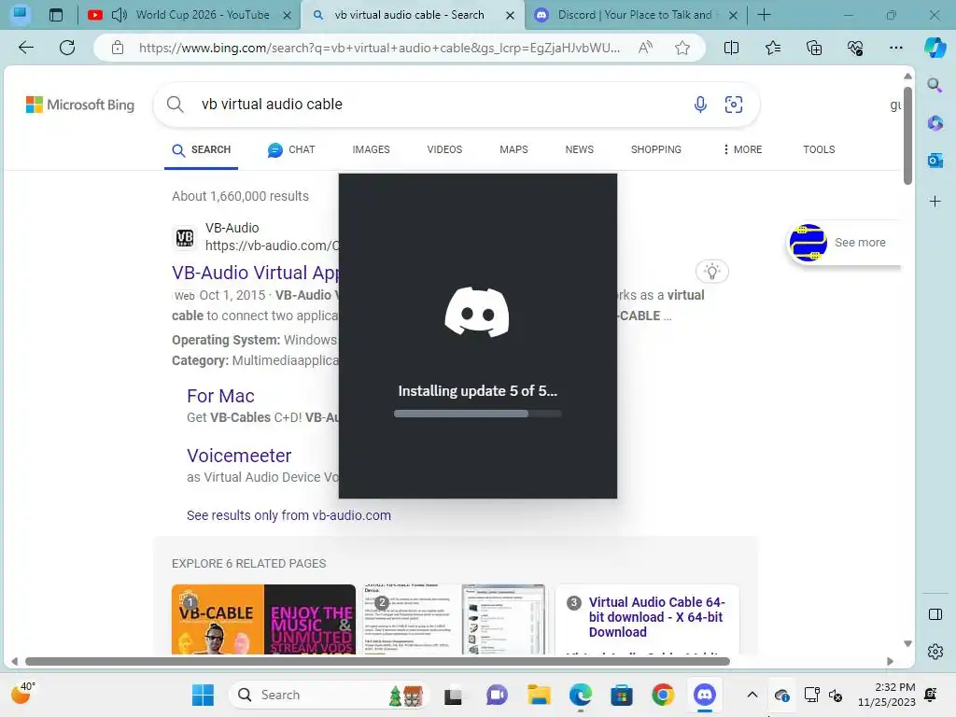The width and height of the screenshot is (956, 717).
Task: Open Browser essentials heart icon
Action: click(855, 48)
